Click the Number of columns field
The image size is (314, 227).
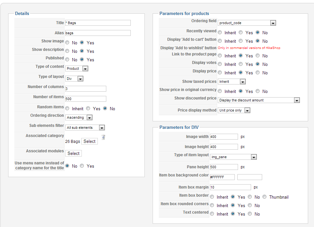pyautogui.click(x=86, y=89)
